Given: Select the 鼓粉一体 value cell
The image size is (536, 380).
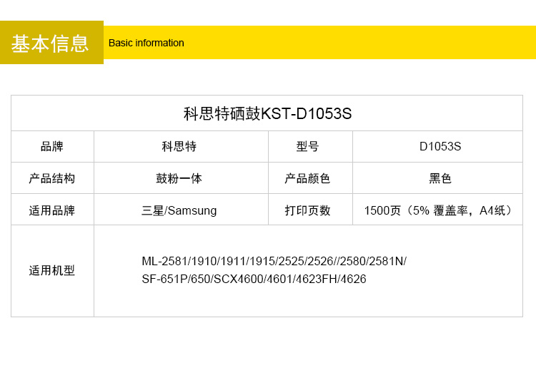Looking at the screenshot, I should pyautogui.click(x=179, y=178).
